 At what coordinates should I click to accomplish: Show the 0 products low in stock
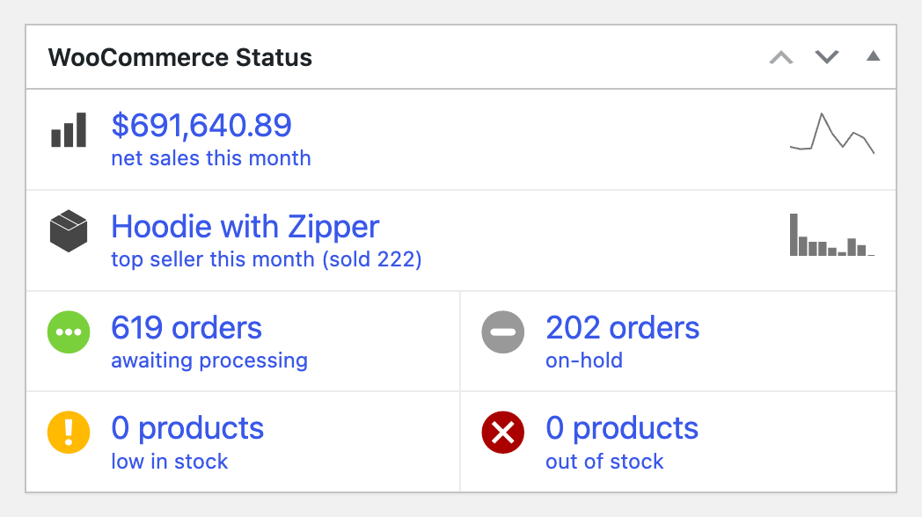click(x=187, y=428)
